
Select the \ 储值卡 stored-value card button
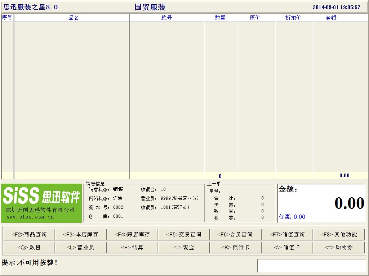click(x=287, y=247)
